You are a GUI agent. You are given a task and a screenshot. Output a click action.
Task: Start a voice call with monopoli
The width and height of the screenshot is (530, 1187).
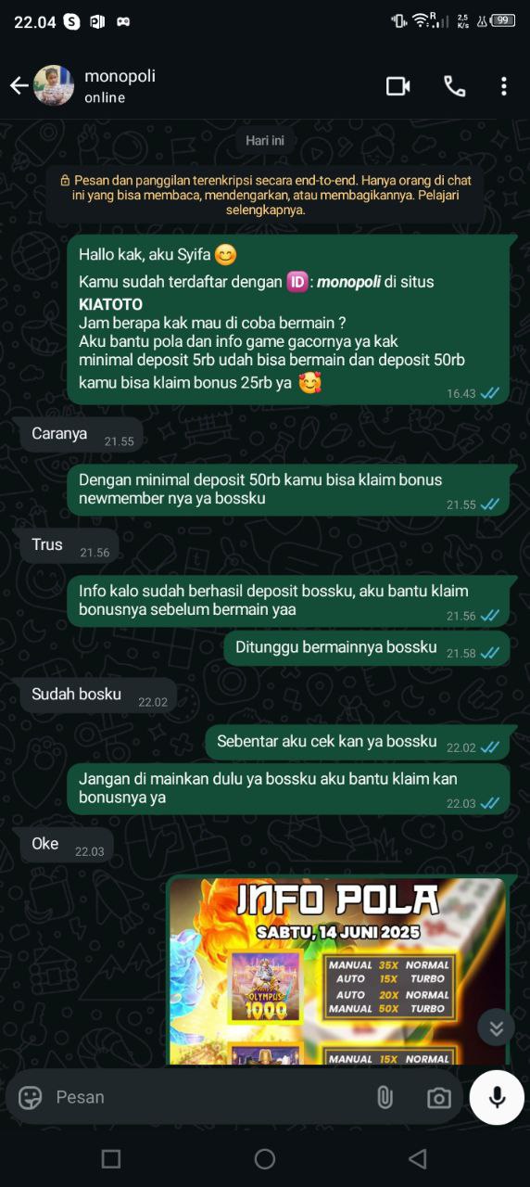[x=454, y=86]
